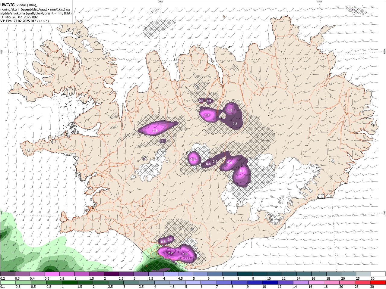Pick the 4 mm lavender snow scale swatch

pyautogui.click(x=170, y=274)
